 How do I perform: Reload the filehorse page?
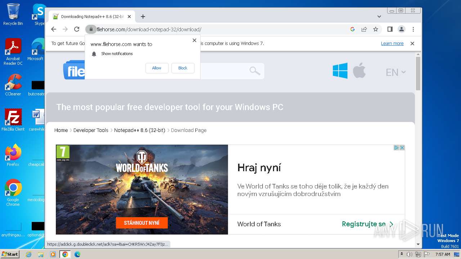[77, 29]
